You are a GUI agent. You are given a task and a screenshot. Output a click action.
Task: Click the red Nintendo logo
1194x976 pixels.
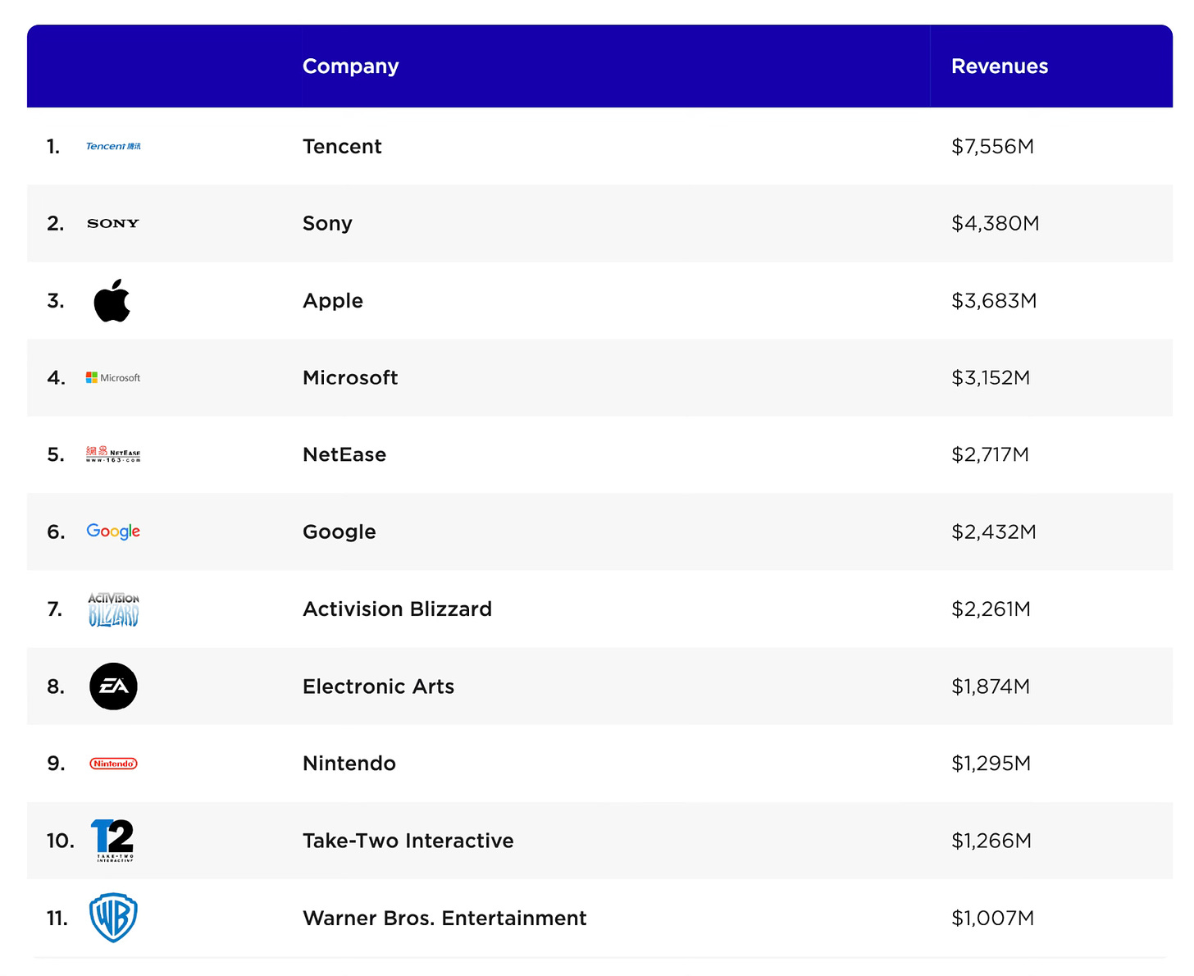tap(113, 764)
